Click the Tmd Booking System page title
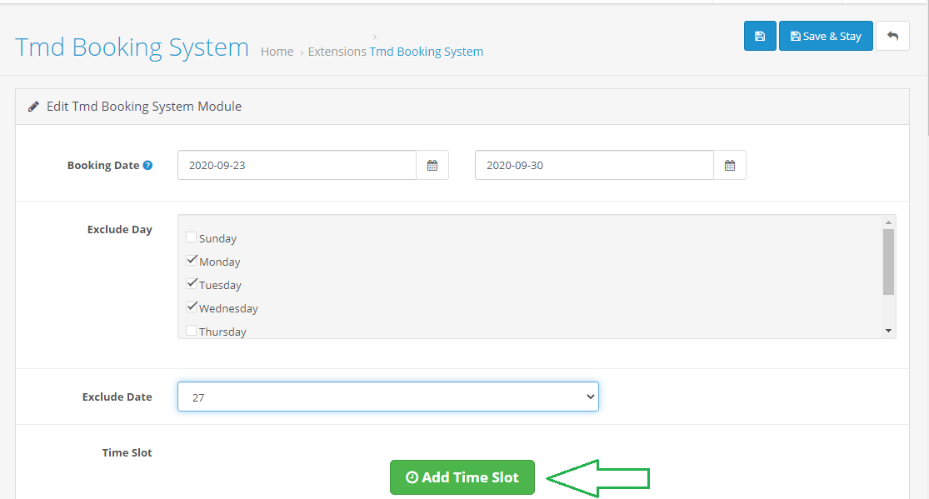The width and height of the screenshot is (929, 499). coord(132,47)
